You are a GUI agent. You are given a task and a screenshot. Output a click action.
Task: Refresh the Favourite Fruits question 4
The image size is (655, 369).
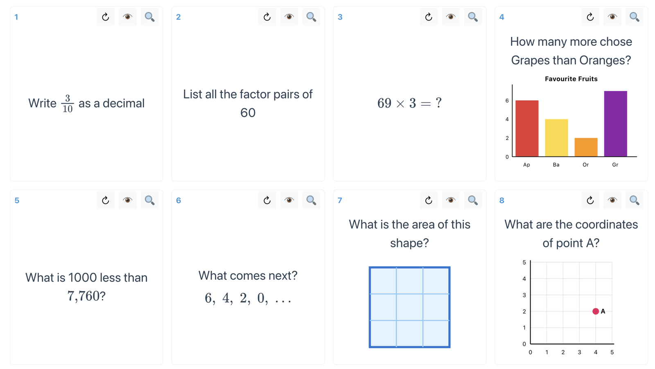click(x=590, y=17)
